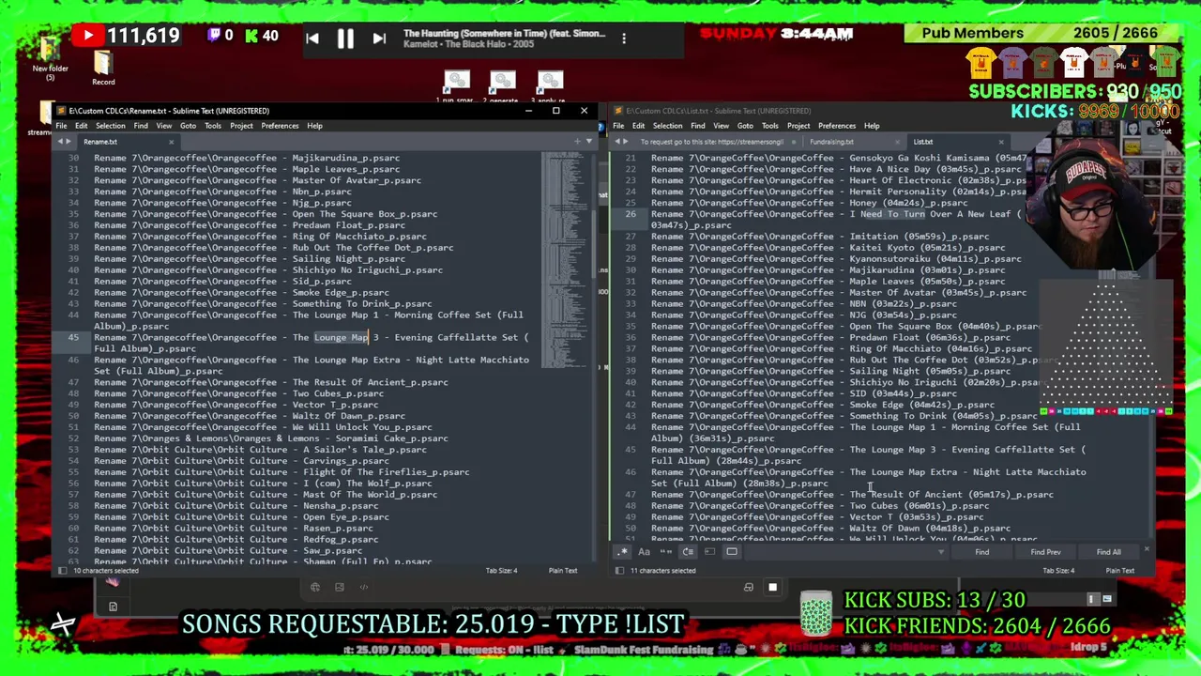The image size is (1201, 676).
Task: Change Plain Text syntax in Rename.txt window
Action: [563, 571]
